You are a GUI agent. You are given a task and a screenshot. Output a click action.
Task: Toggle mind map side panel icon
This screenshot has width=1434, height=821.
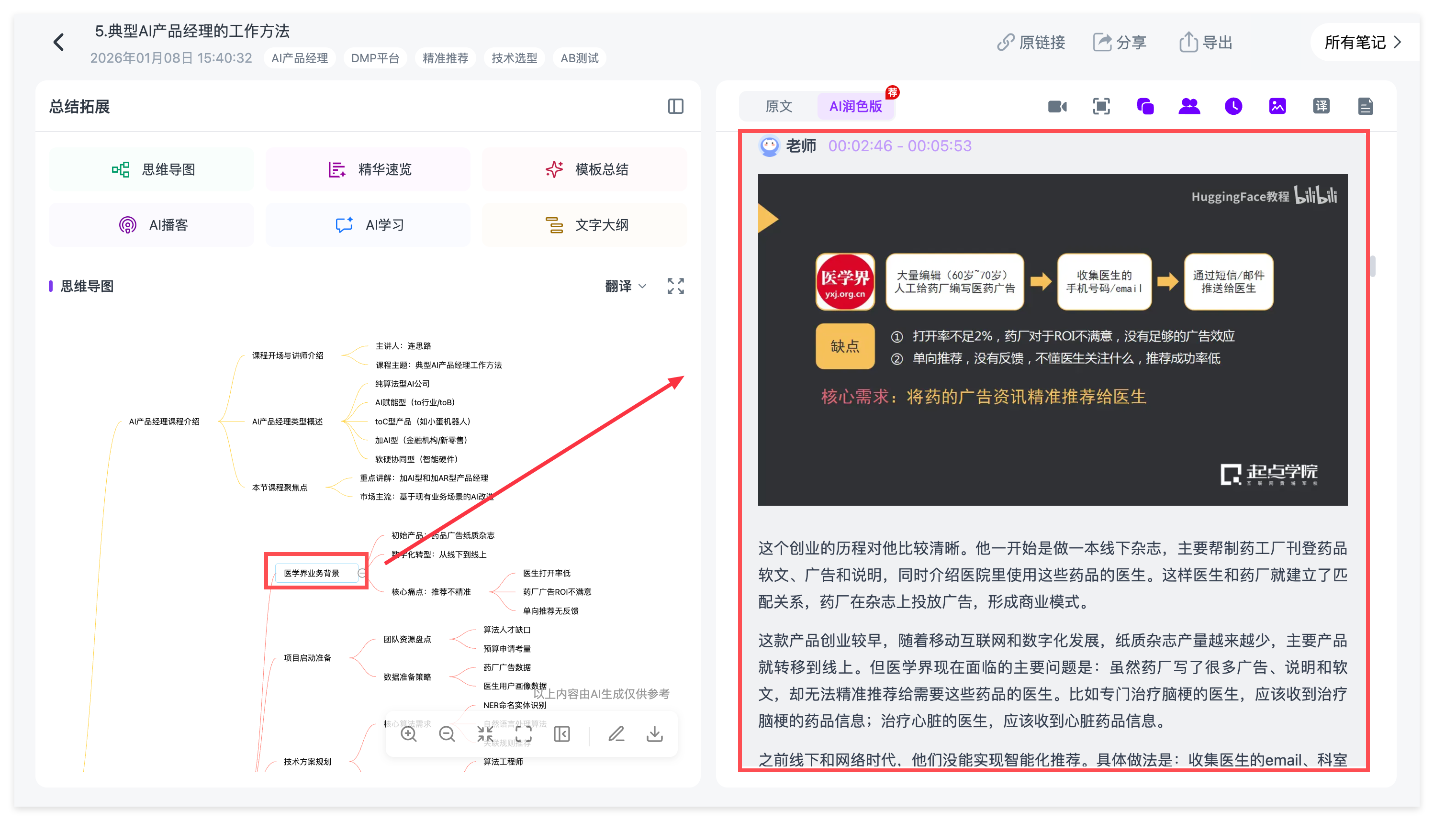click(x=562, y=733)
